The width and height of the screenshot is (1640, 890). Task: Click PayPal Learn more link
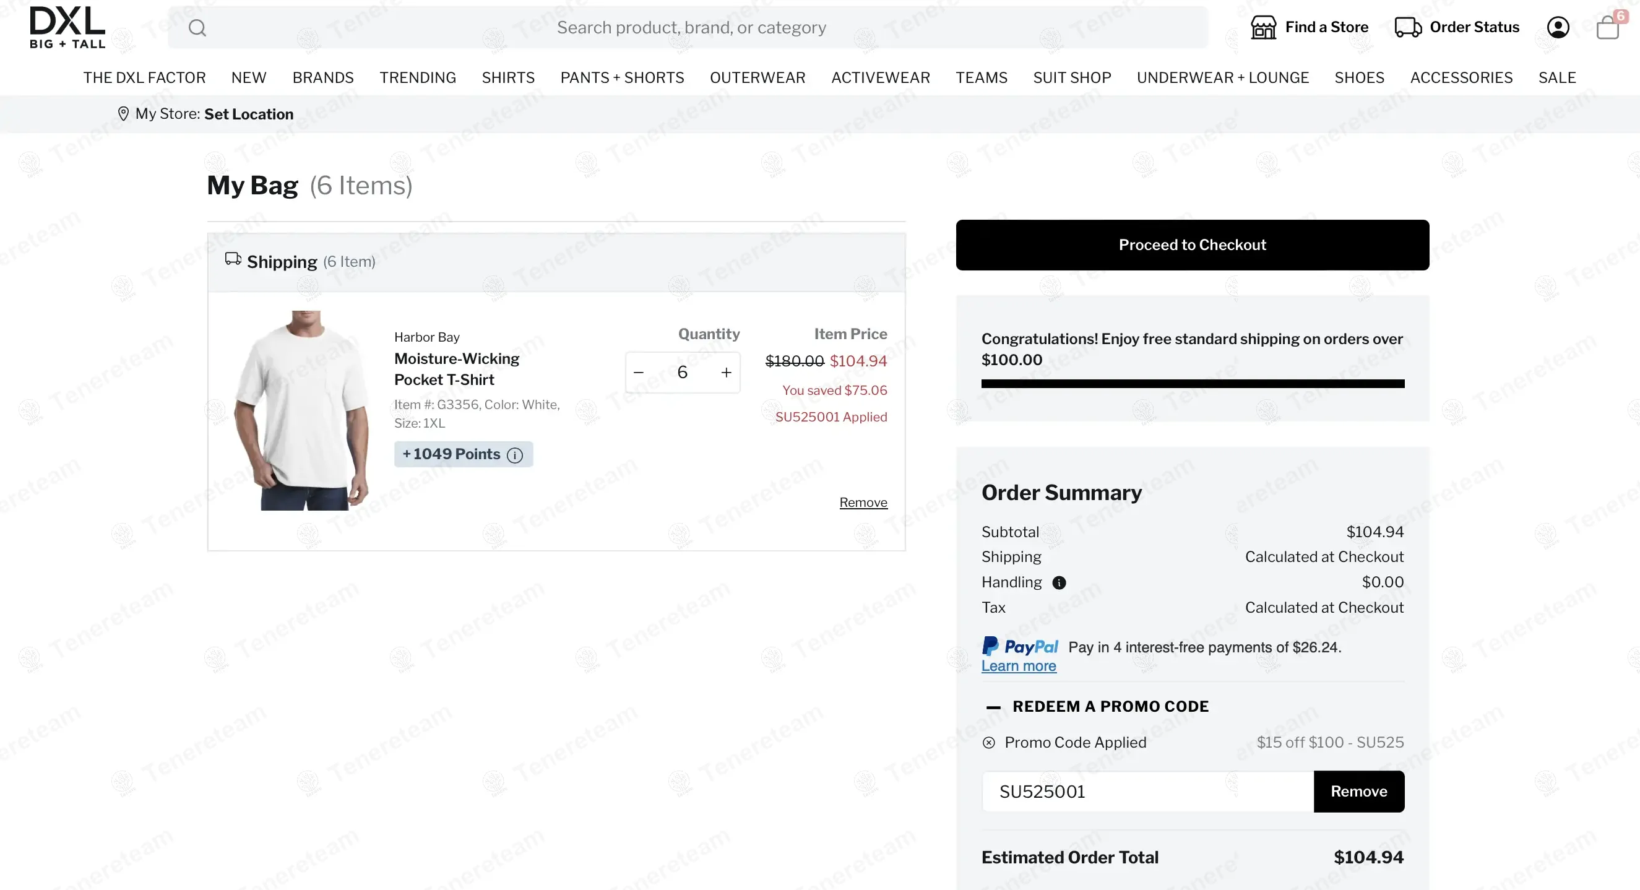pyautogui.click(x=1019, y=666)
